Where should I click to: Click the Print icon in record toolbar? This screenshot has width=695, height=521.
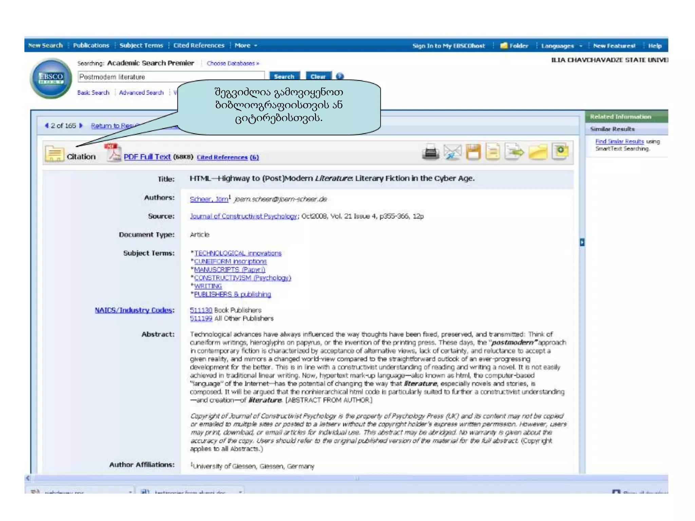(x=430, y=152)
